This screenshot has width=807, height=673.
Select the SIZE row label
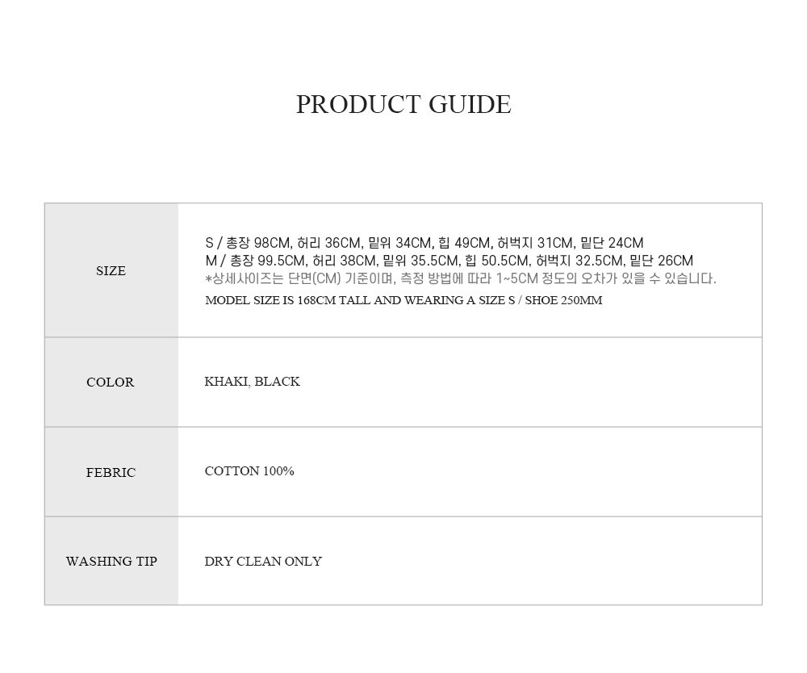tap(111, 270)
